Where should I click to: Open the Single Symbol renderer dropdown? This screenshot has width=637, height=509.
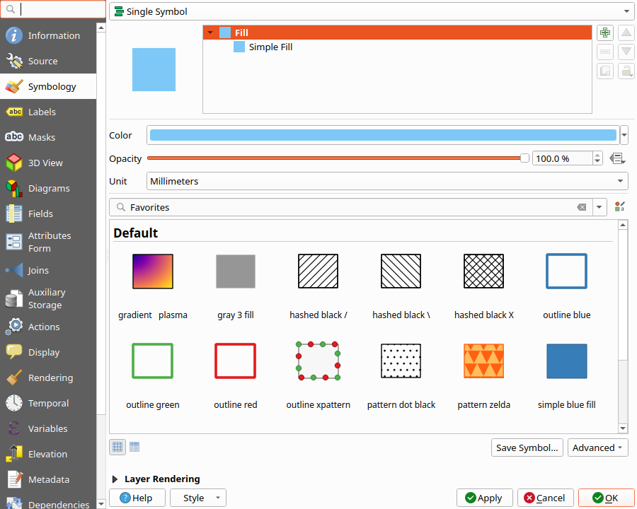pyautogui.click(x=372, y=11)
